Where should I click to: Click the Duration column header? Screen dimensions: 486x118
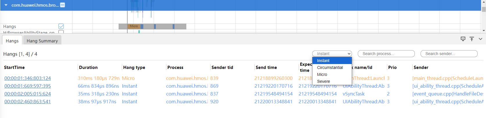tap(88, 68)
